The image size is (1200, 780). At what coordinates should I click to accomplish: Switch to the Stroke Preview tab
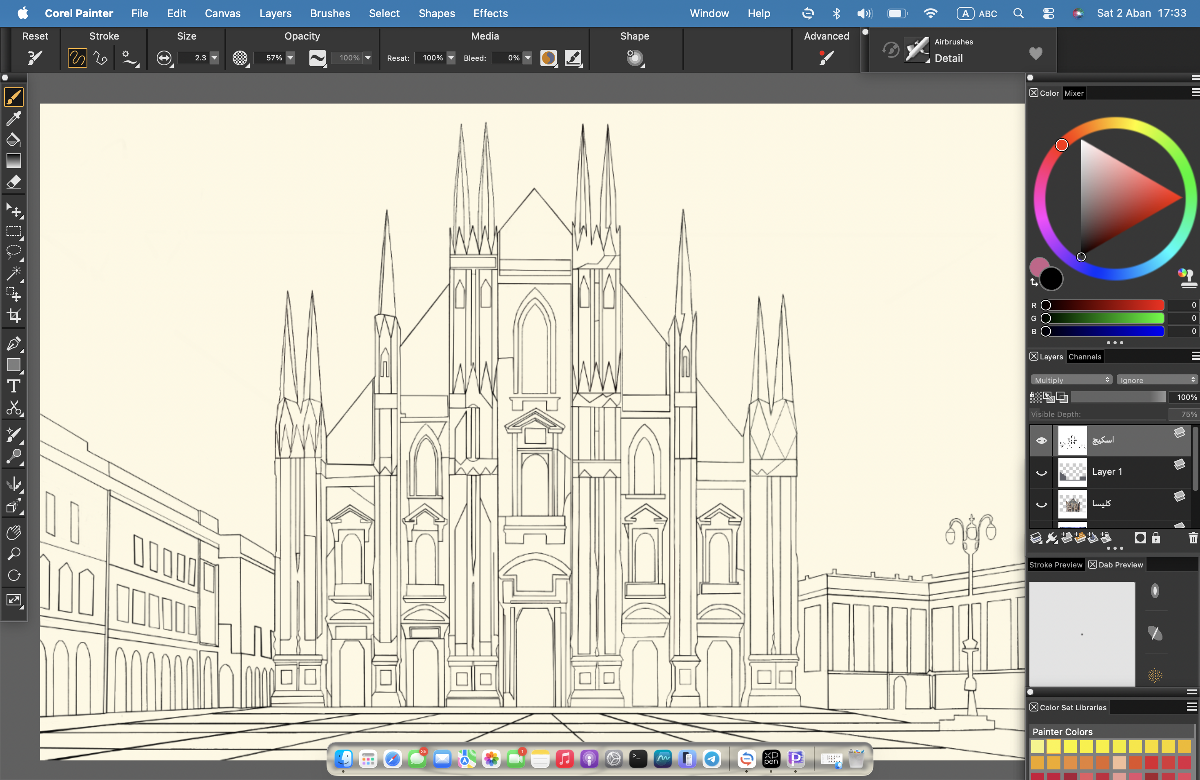(x=1055, y=564)
